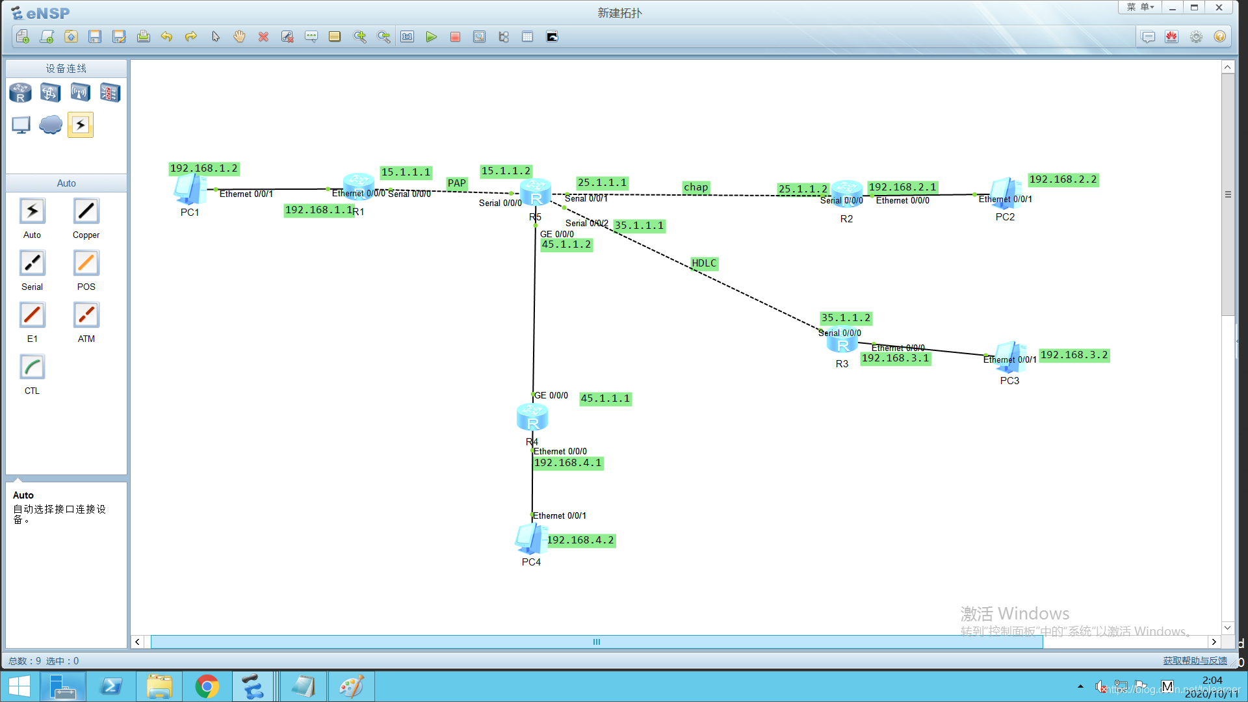Select the PC device category icon
This screenshot has width=1248, height=702.
click(x=21, y=124)
